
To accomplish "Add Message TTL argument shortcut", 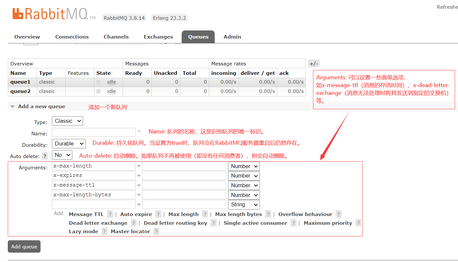I will (x=86, y=214).
